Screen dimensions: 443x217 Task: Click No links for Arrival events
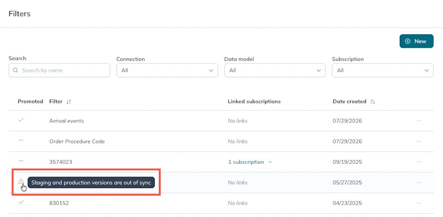tap(238, 121)
